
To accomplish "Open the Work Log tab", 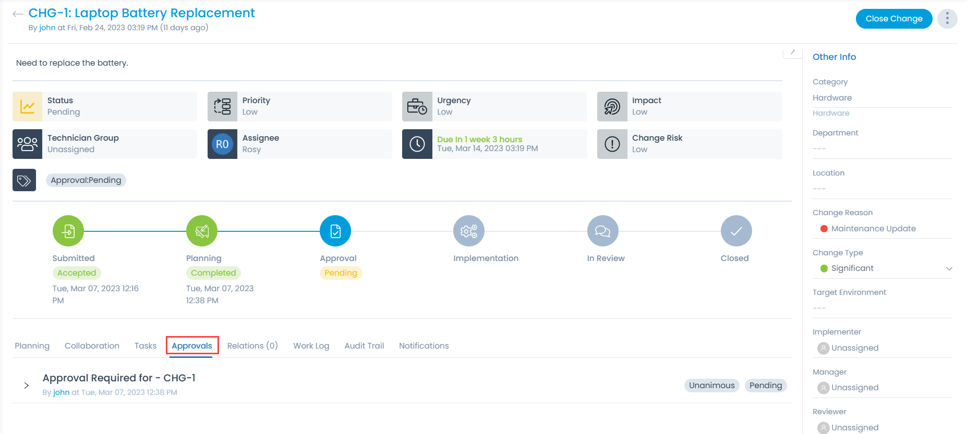I will (x=311, y=346).
